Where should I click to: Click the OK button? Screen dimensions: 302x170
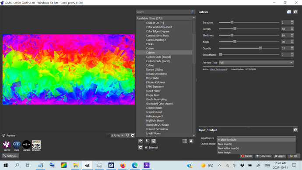coord(294,156)
